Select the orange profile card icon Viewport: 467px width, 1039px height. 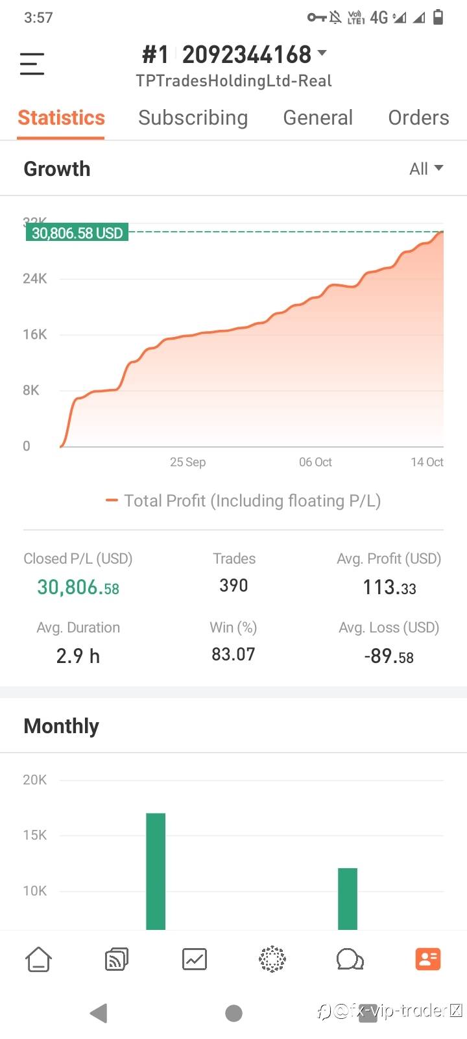click(x=428, y=959)
